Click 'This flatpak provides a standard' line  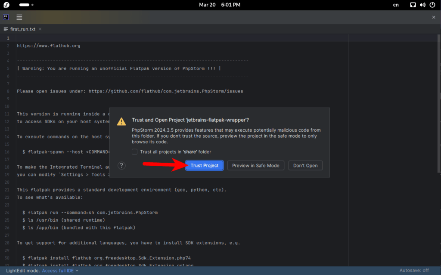[121, 190]
